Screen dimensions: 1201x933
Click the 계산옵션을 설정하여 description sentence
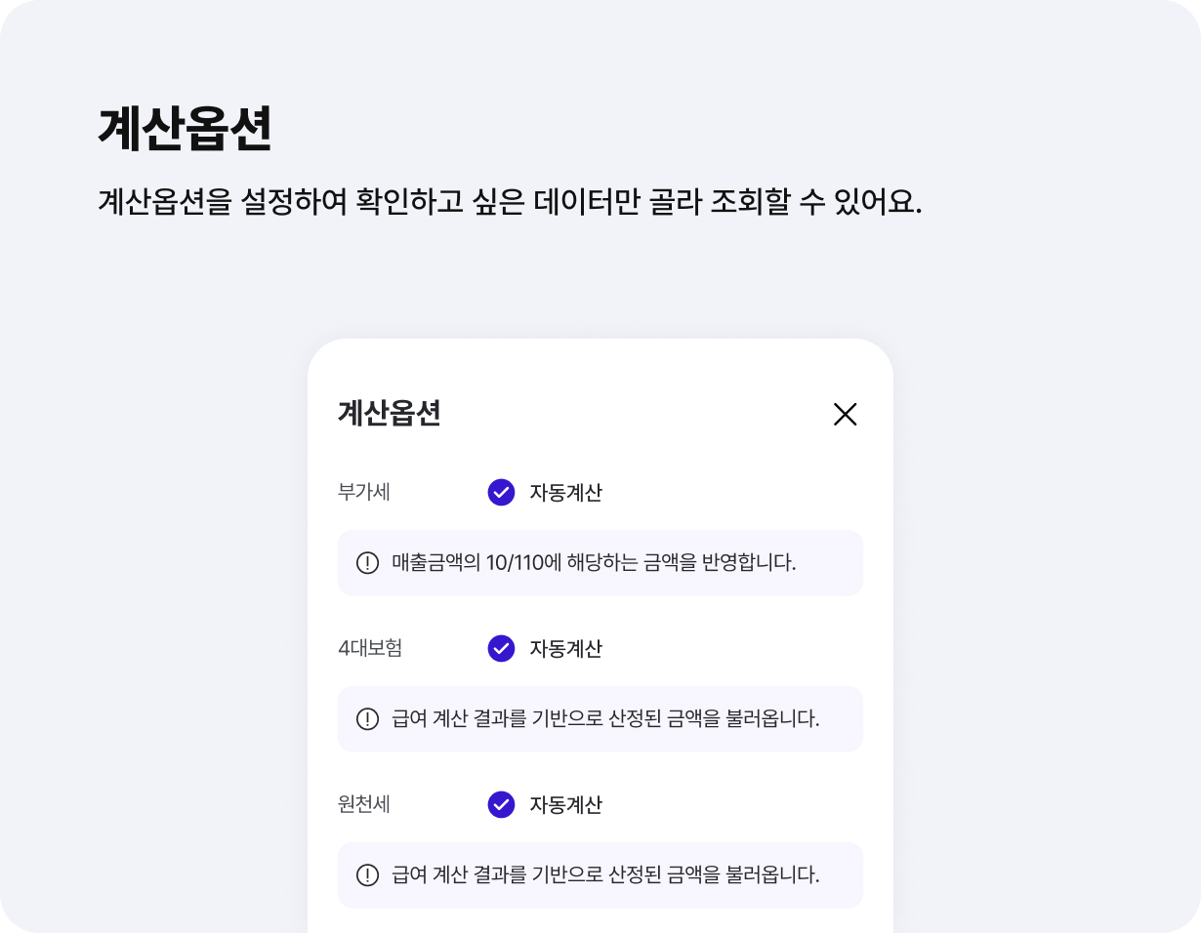pyautogui.click(x=510, y=203)
